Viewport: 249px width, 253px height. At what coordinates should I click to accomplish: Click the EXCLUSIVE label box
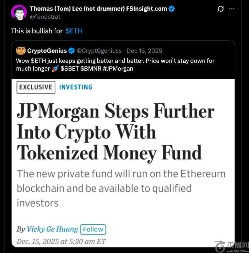[35, 87]
